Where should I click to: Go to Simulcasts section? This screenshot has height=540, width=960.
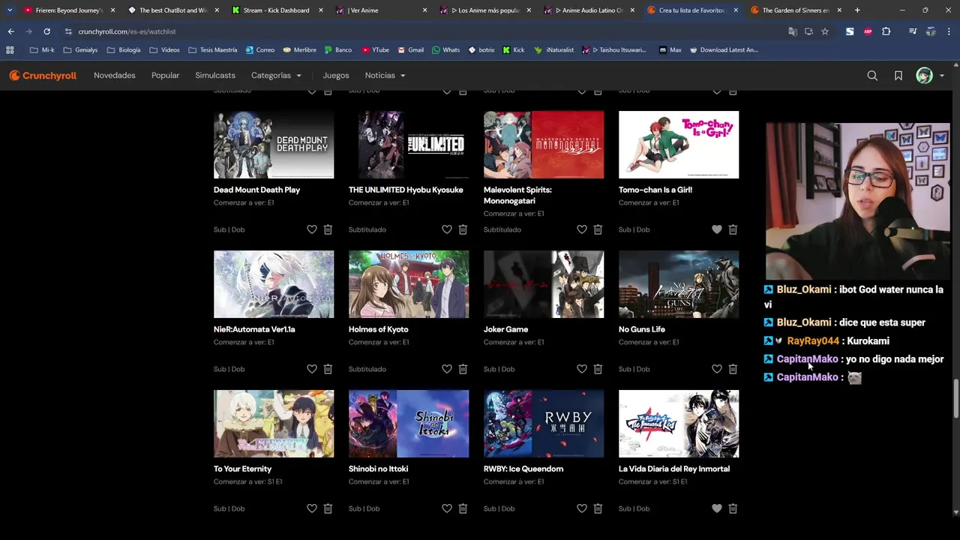click(215, 76)
